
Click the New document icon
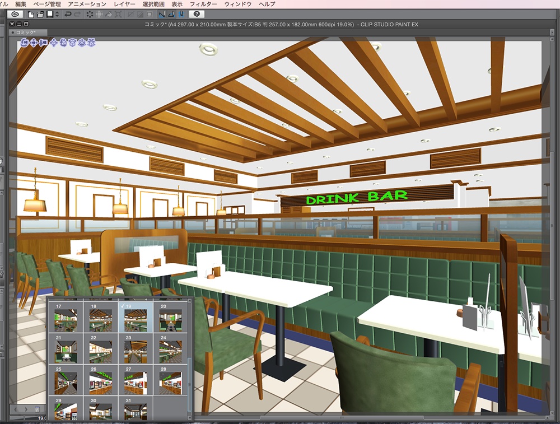point(31,15)
